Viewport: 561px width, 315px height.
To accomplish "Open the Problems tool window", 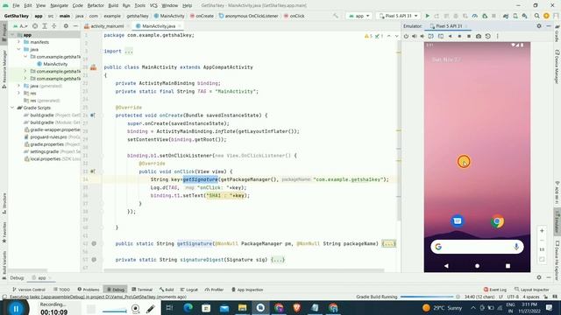I will point(89,290).
